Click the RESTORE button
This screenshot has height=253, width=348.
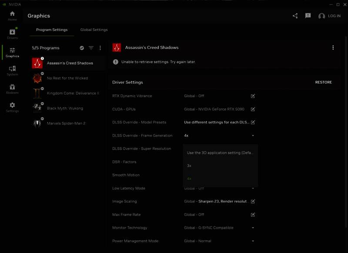click(x=323, y=82)
